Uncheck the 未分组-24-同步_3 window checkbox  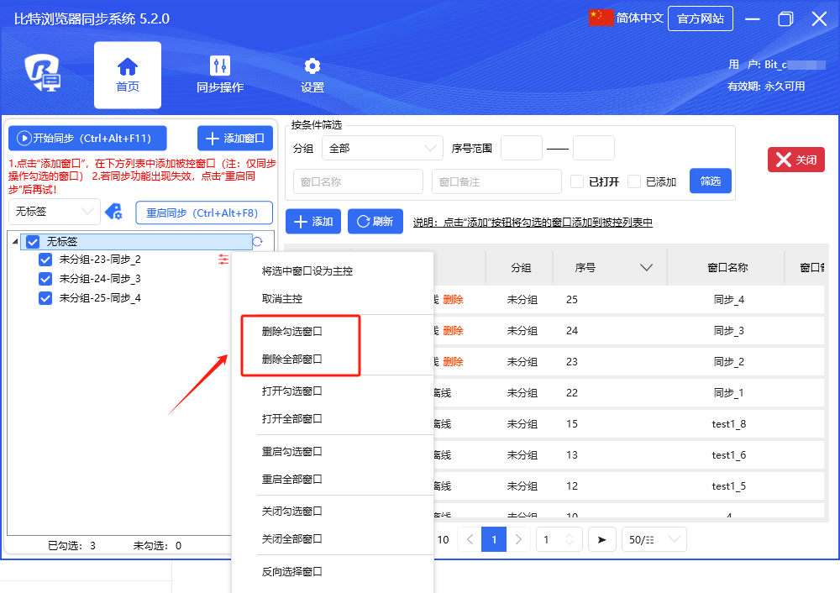pyautogui.click(x=46, y=279)
